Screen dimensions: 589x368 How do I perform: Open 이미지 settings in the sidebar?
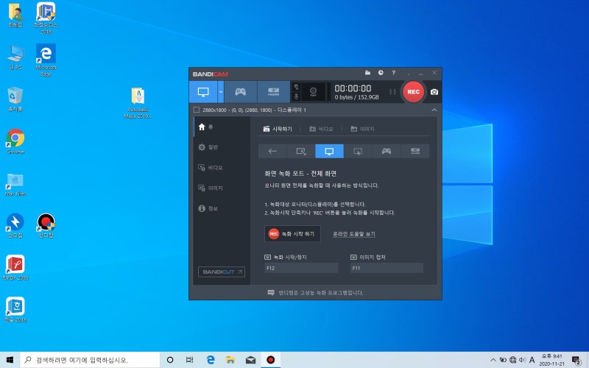pos(222,188)
